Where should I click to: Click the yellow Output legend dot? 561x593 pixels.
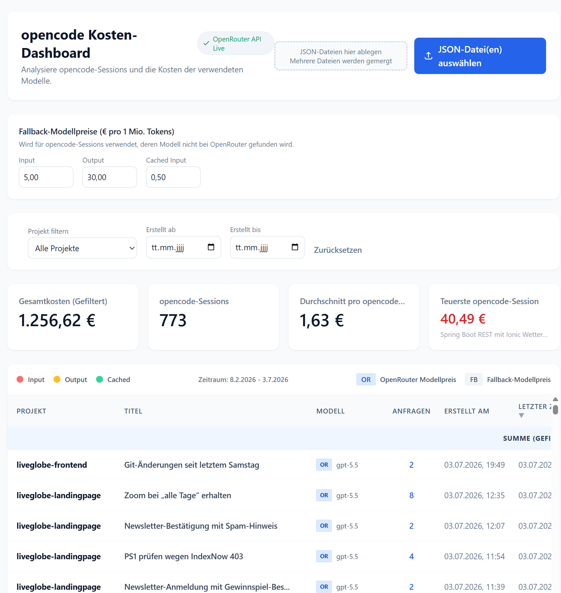pos(57,379)
